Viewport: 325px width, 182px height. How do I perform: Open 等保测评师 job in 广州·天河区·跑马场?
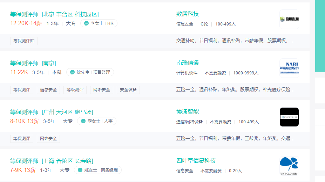(x=52, y=112)
